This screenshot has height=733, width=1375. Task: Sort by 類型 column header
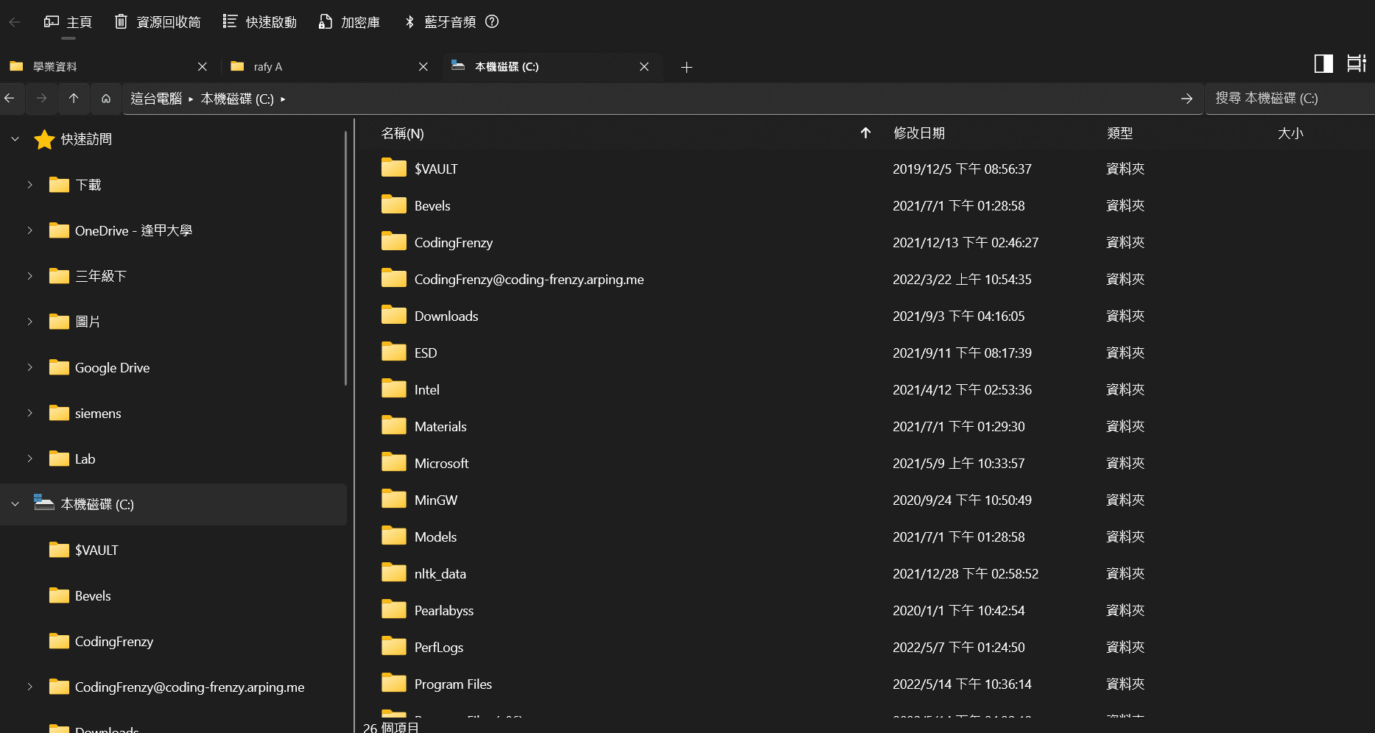click(x=1119, y=133)
